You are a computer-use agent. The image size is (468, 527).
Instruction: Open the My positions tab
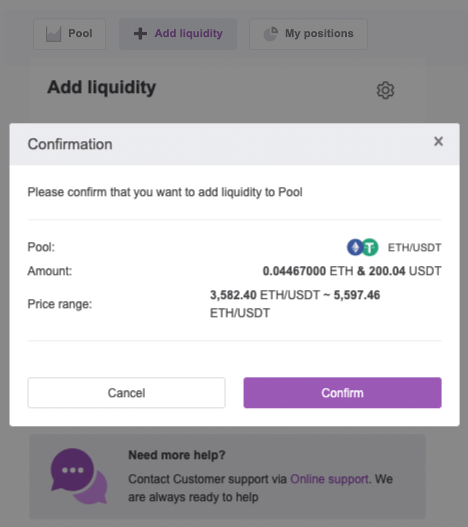click(308, 34)
